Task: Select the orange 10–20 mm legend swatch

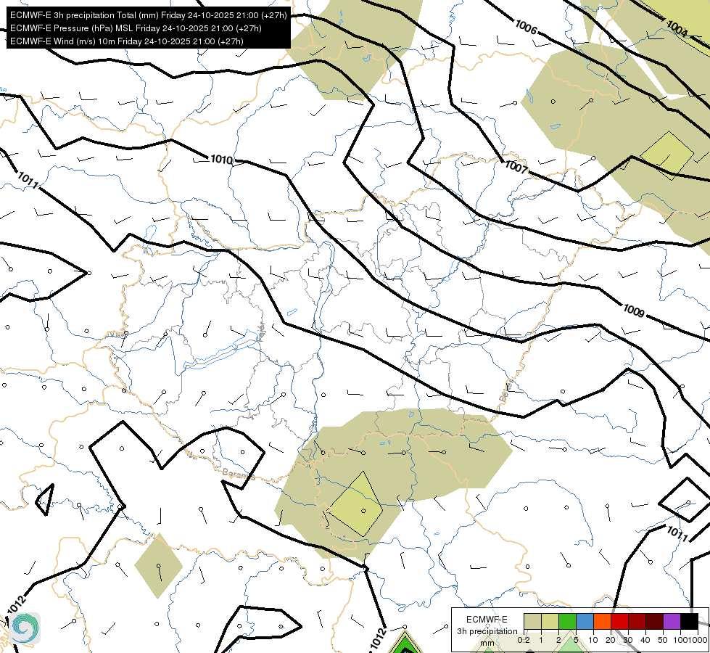Action: pyautogui.click(x=602, y=622)
